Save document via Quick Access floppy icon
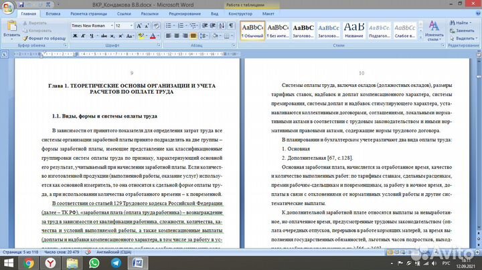This screenshot has width=482, height=270. 21,5
